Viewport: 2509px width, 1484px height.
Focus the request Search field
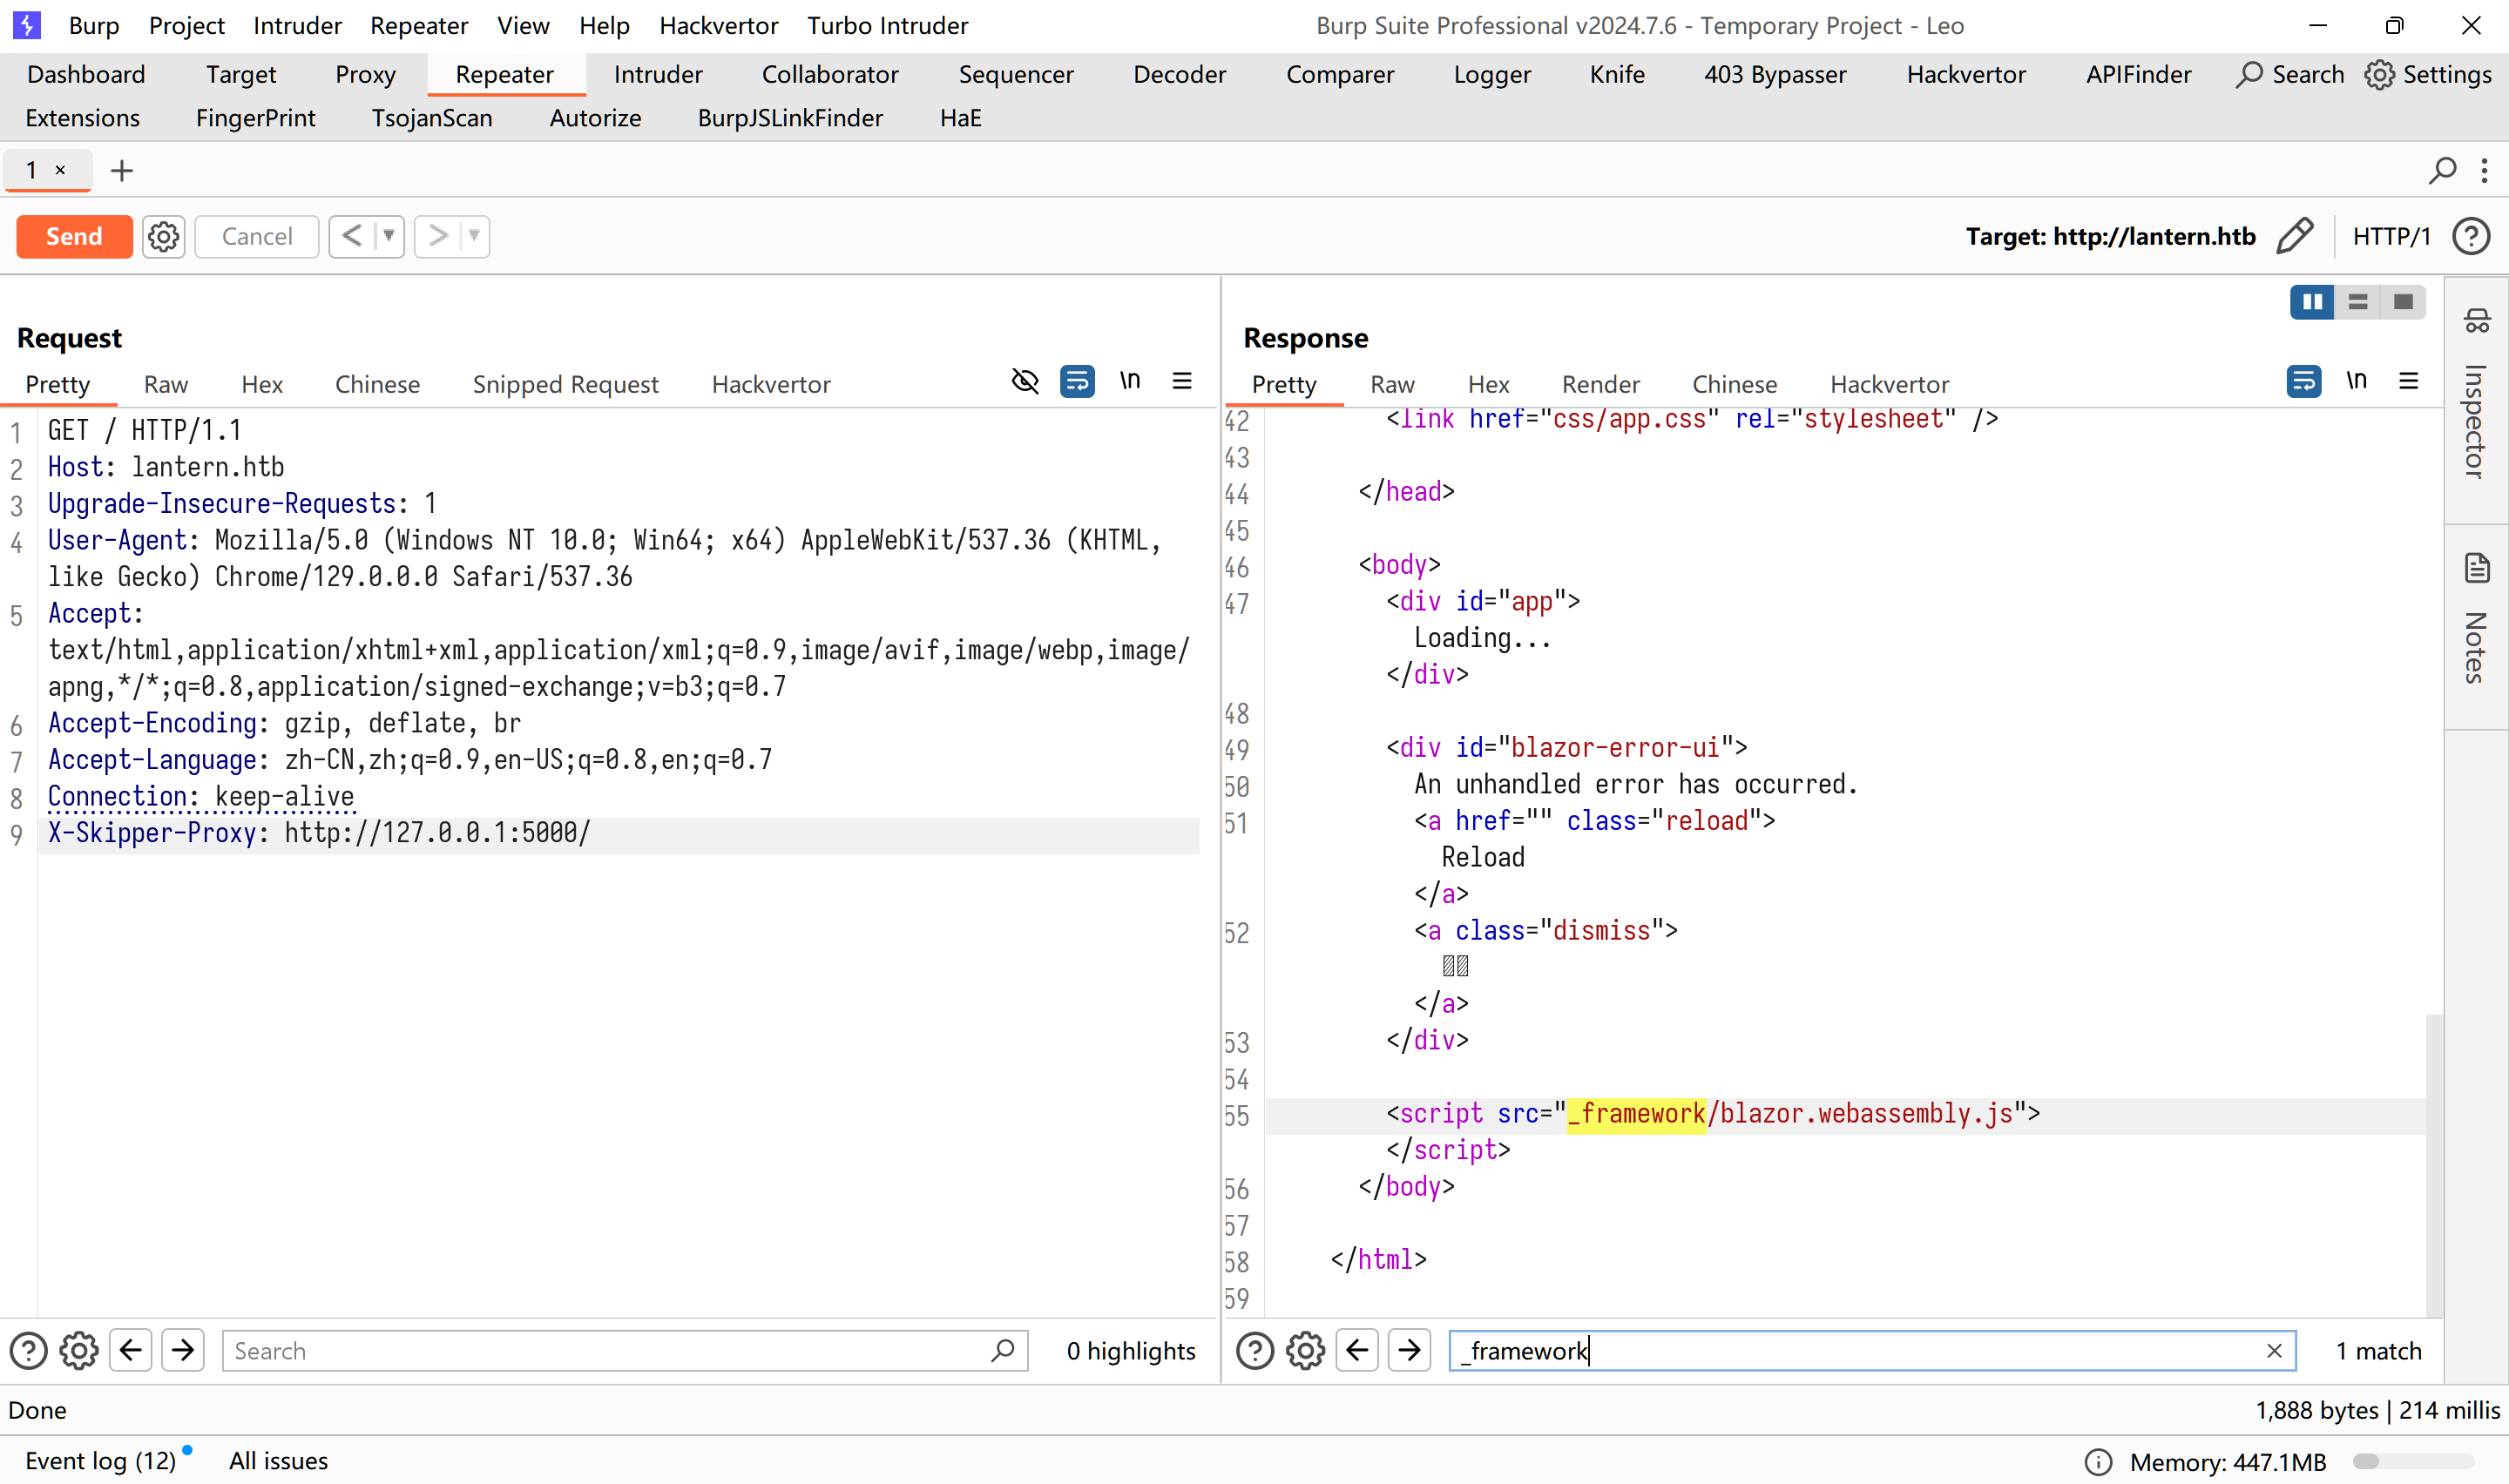[x=624, y=1351]
